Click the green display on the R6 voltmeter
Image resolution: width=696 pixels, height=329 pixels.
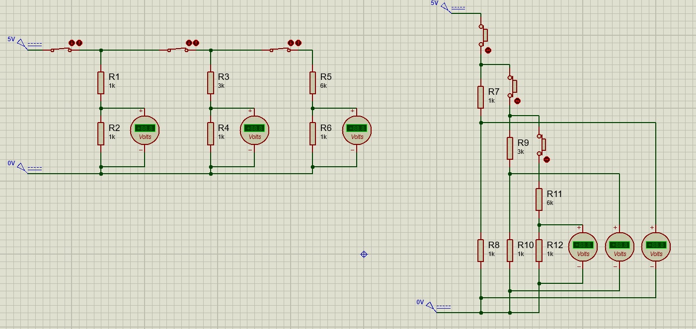click(x=357, y=128)
